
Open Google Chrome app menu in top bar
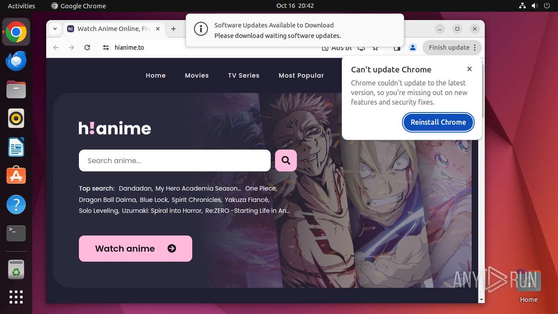(78, 6)
